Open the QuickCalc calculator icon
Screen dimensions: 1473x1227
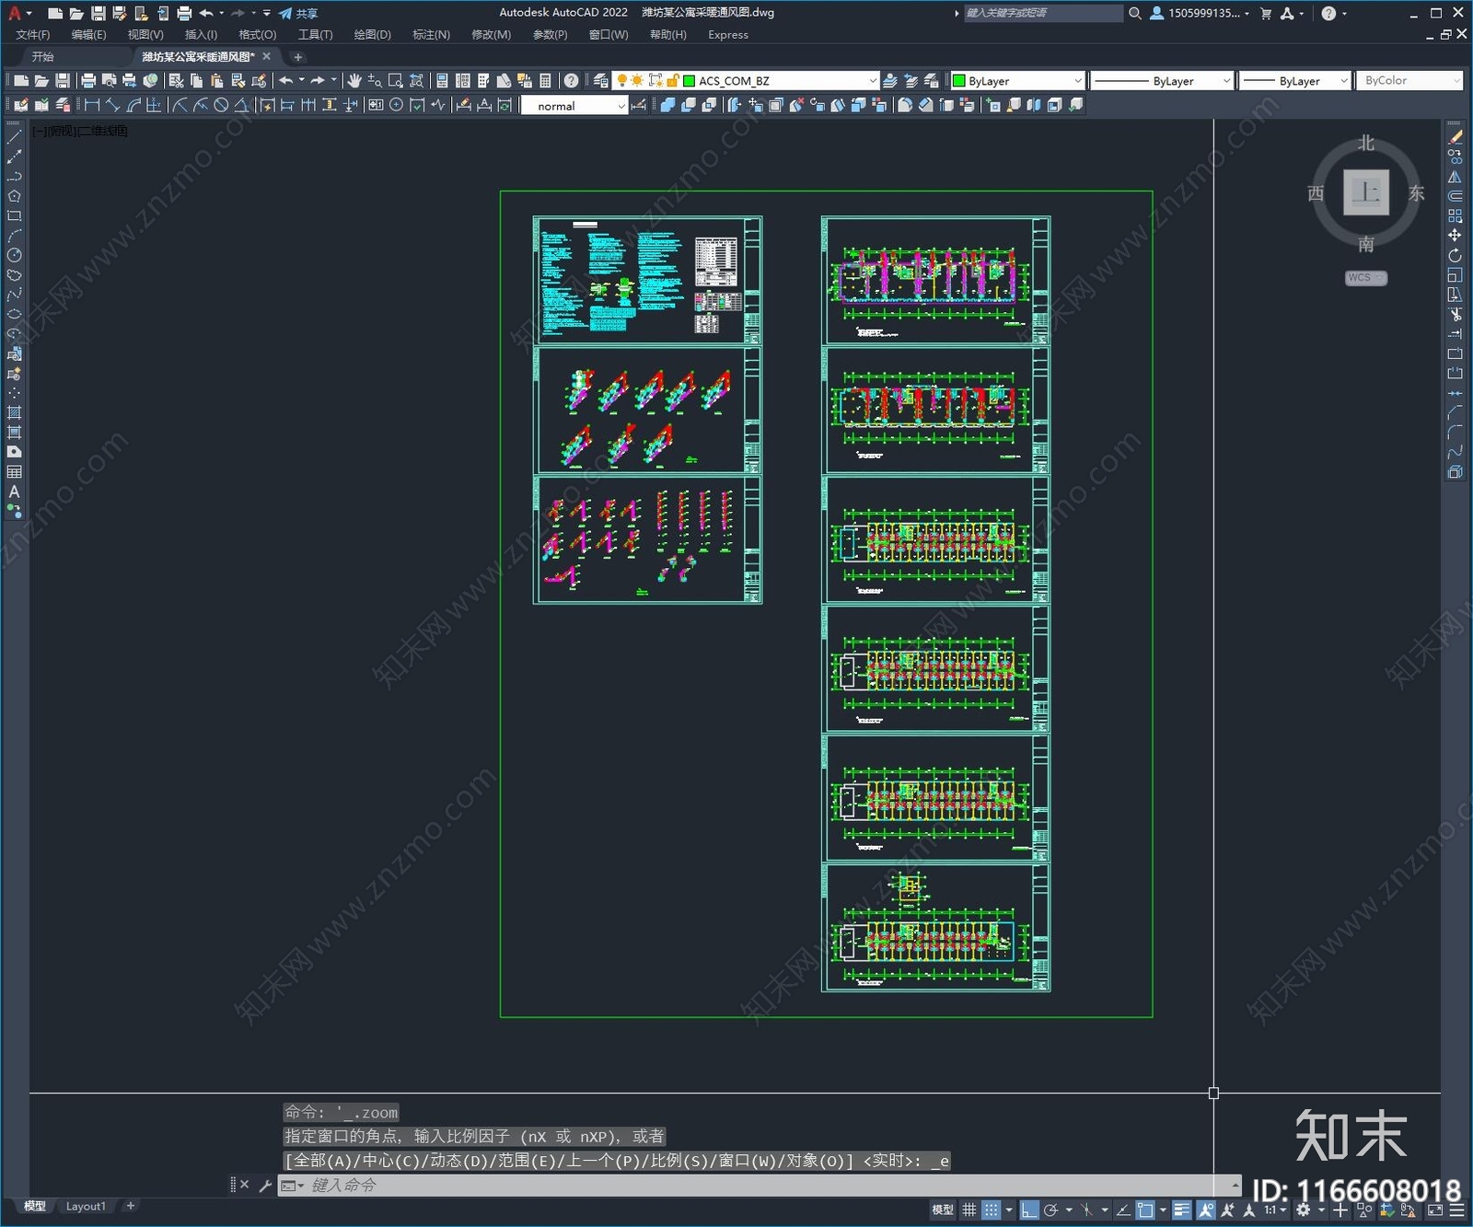[x=545, y=81]
